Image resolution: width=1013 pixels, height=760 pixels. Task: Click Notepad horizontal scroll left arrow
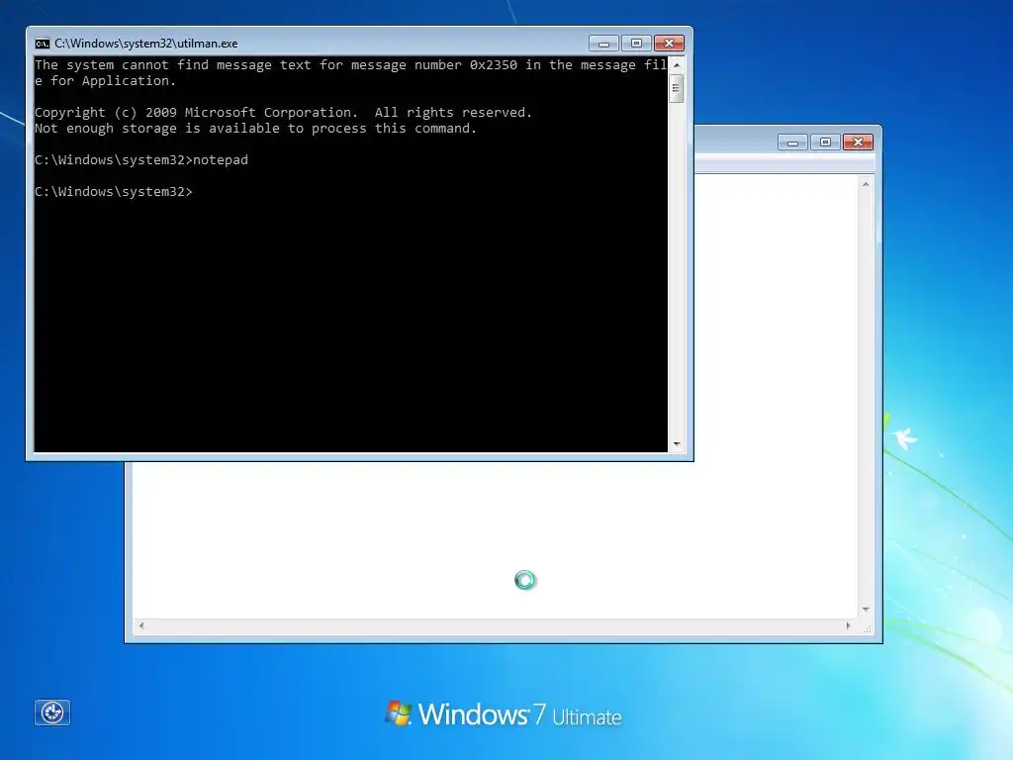click(x=141, y=625)
